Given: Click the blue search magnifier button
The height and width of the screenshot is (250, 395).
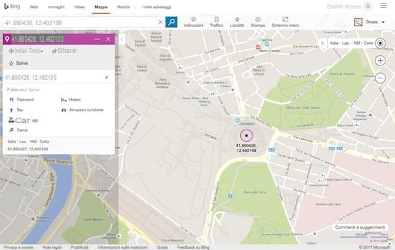Looking at the screenshot, I should [x=172, y=22].
